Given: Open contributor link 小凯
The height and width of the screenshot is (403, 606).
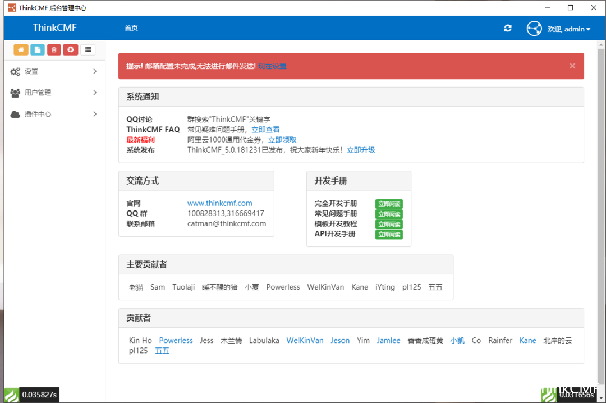Looking at the screenshot, I should point(457,340).
